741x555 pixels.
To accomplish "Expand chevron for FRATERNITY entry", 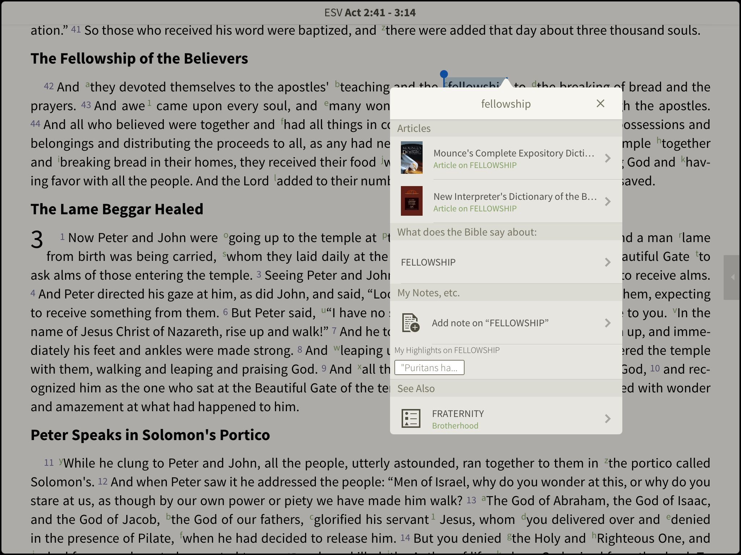I will click(x=607, y=419).
